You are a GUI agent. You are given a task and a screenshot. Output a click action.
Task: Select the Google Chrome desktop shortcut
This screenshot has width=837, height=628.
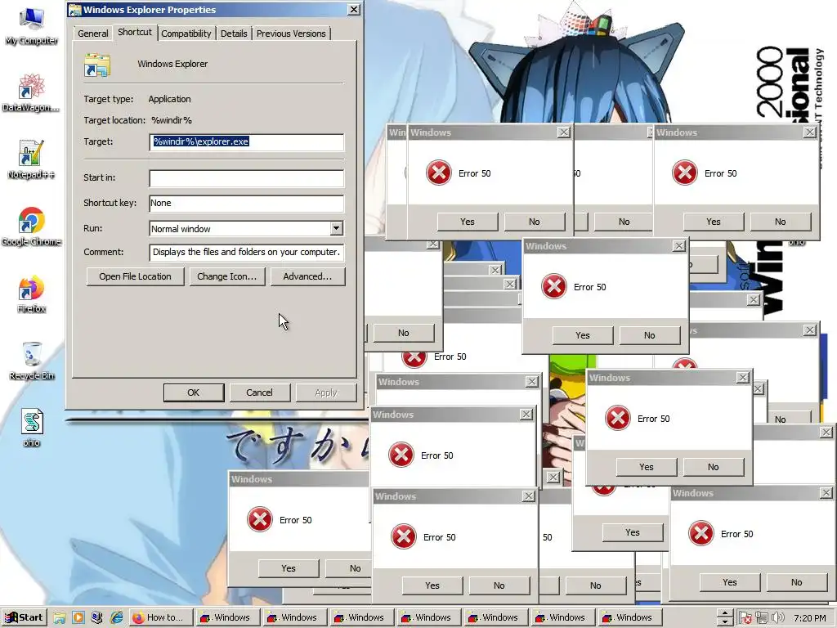(x=31, y=227)
